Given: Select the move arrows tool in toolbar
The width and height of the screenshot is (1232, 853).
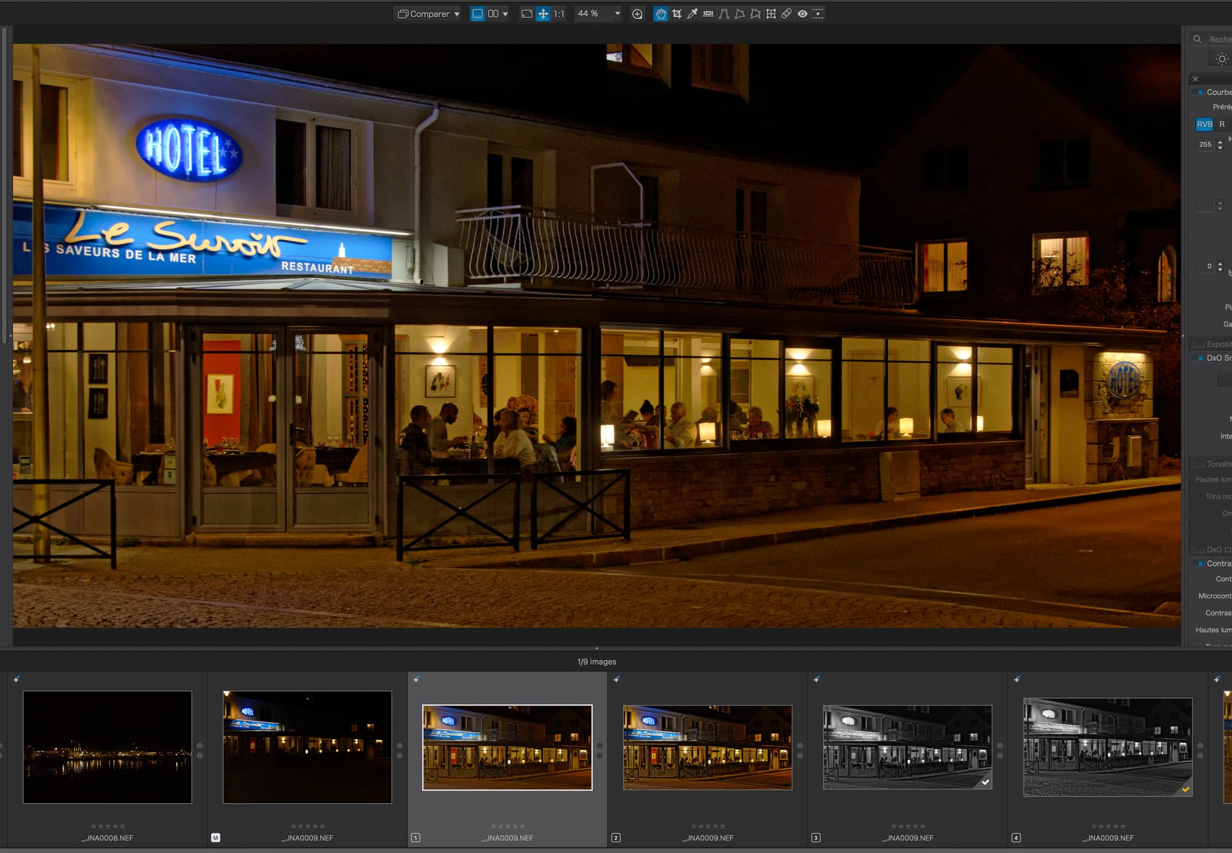Looking at the screenshot, I should point(543,13).
